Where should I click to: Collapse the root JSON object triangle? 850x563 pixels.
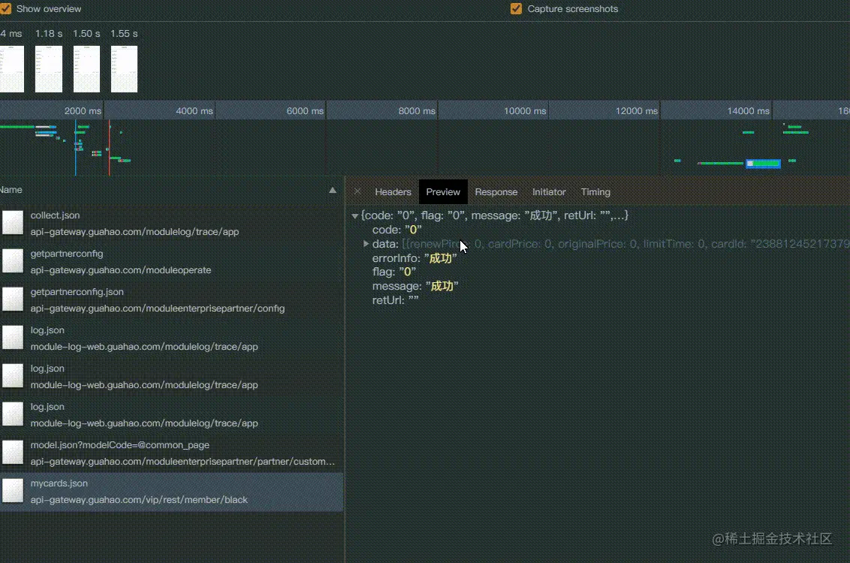click(354, 215)
